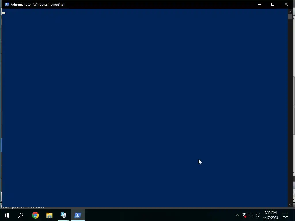Open the volume speaker tray icon
The width and height of the screenshot is (295, 221).
point(258,215)
